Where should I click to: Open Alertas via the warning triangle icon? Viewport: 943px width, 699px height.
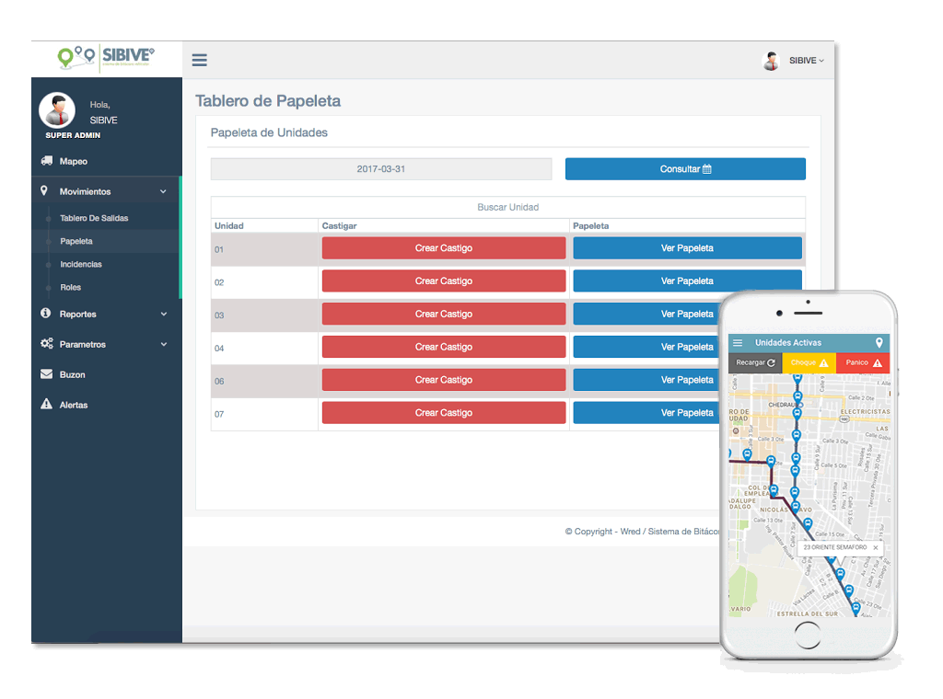coord(46,405)
